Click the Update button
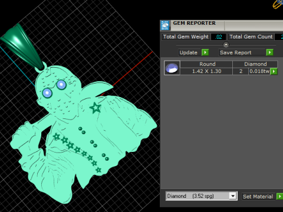Image resolution: width=283 pixels, height=212 pixels. pos(189,52)
